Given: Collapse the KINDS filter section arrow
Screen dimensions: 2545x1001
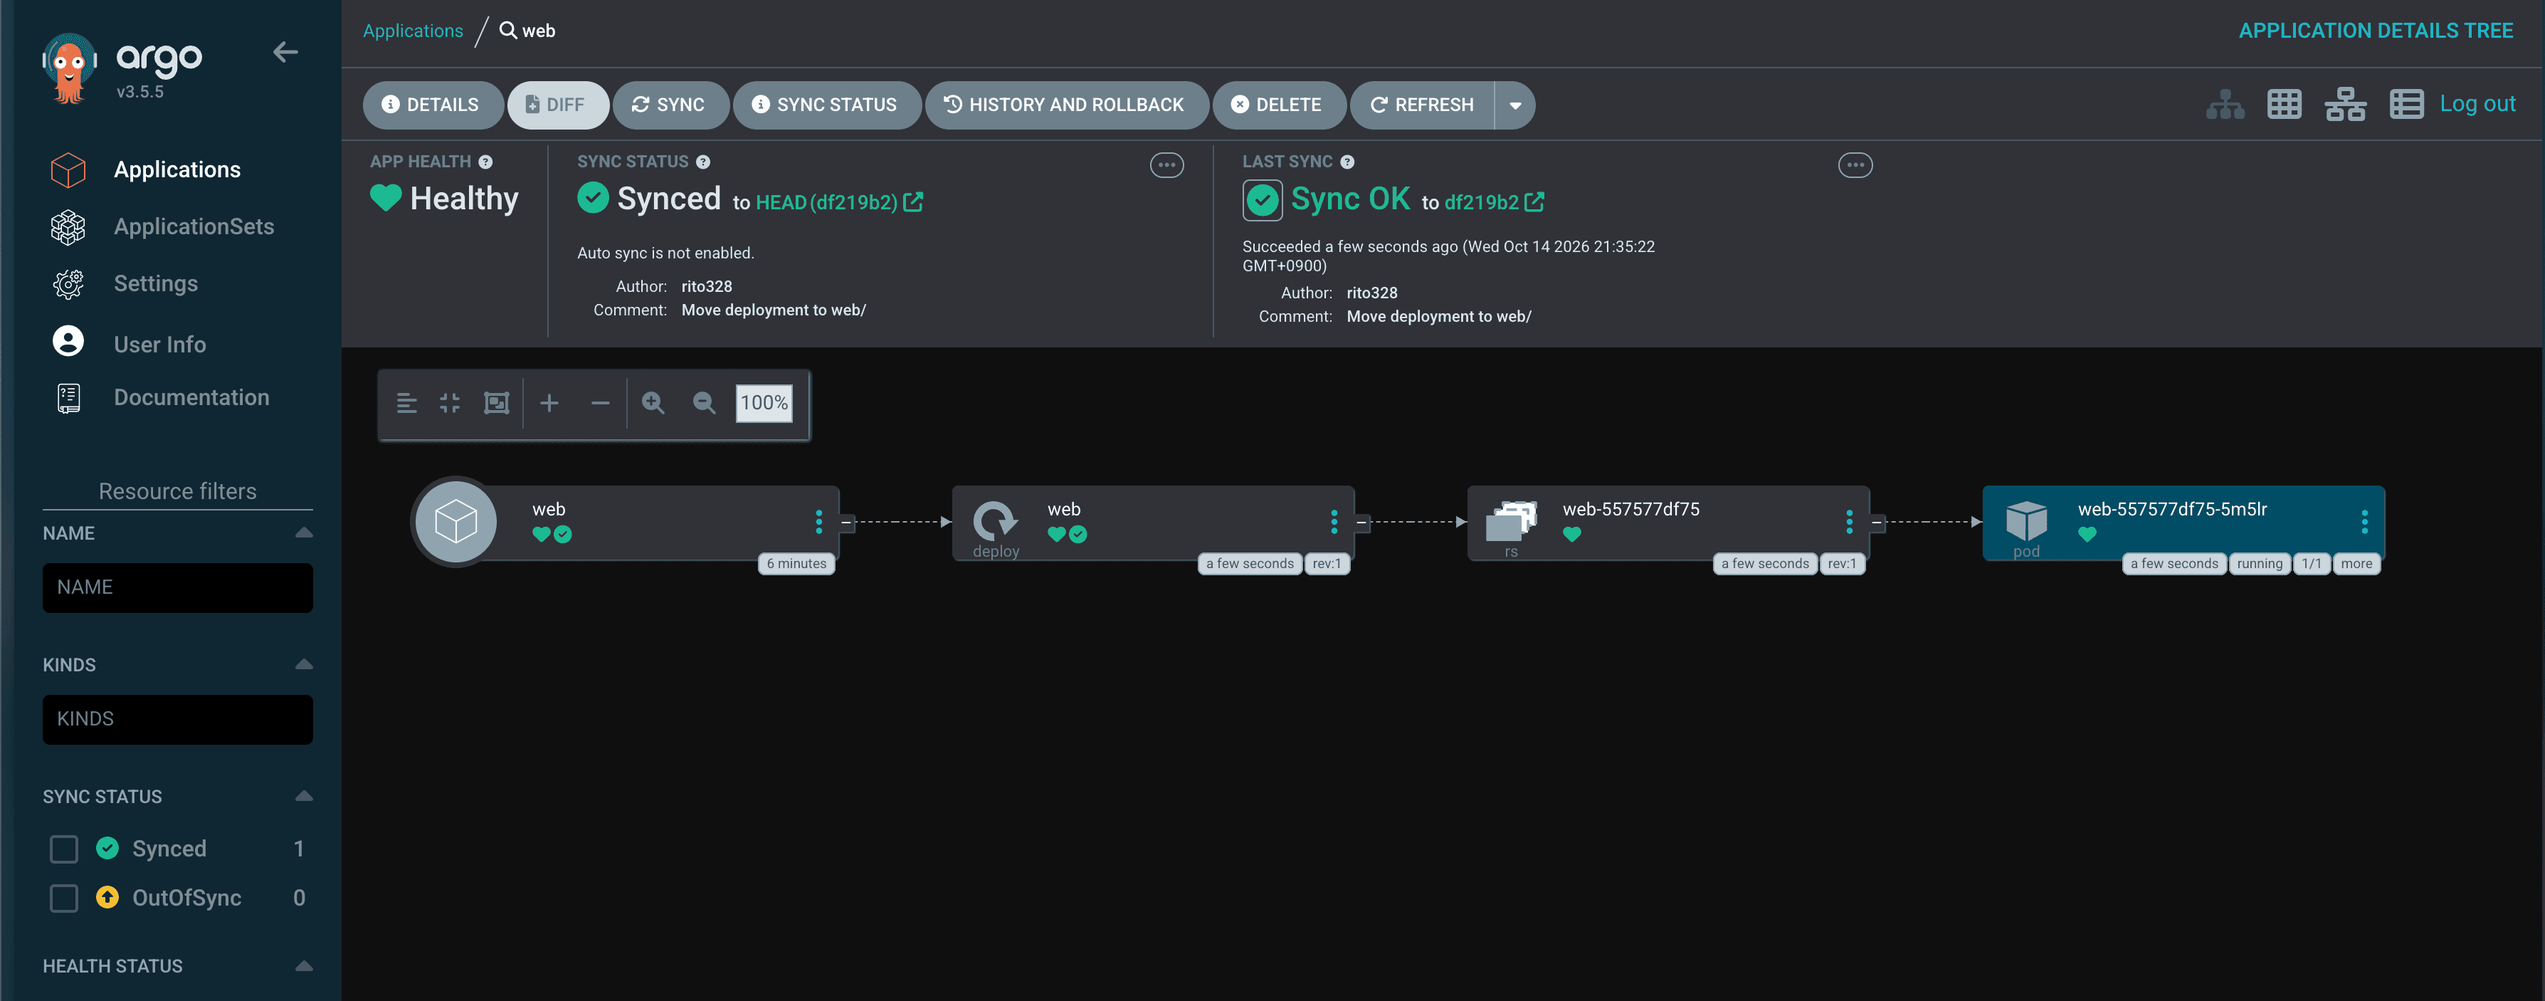Looking at the screenshot, I should tap(303, 664).
